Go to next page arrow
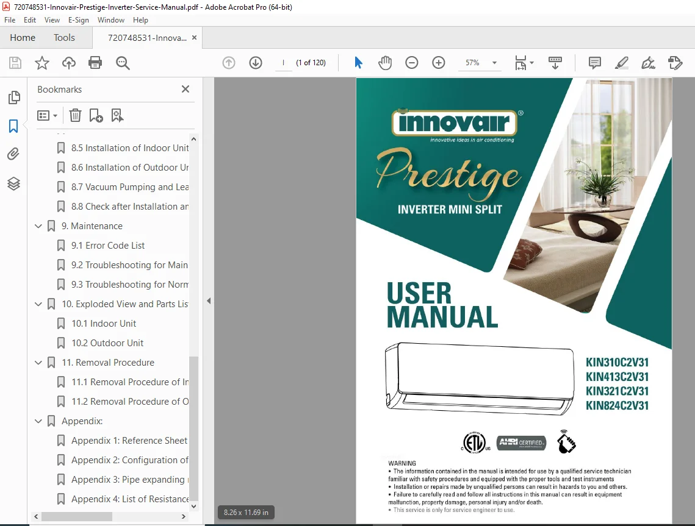 [x=256, y=63]
